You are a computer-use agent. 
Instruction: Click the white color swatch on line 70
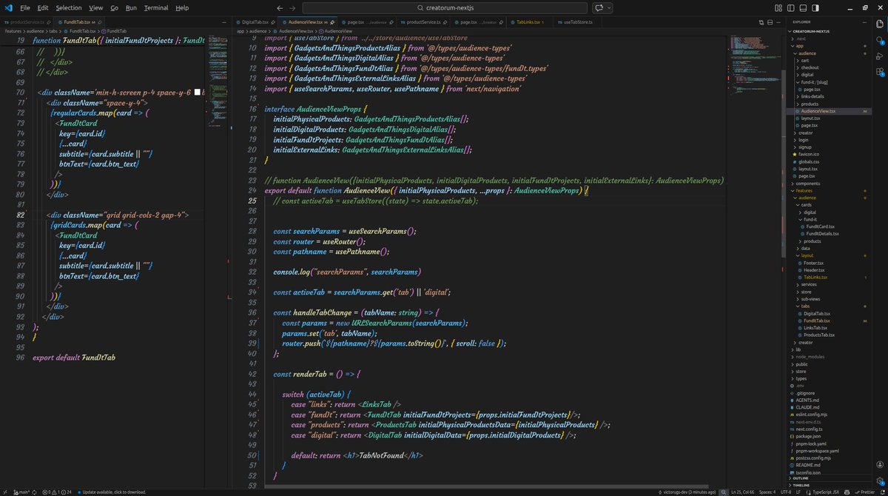coord(198,91)
